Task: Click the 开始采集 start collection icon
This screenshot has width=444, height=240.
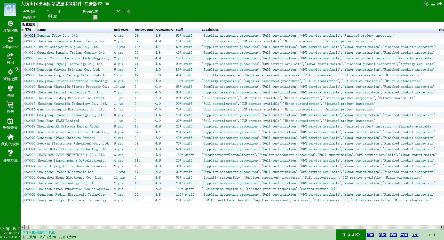Action: pyautogui.click(x=10, y=24)
